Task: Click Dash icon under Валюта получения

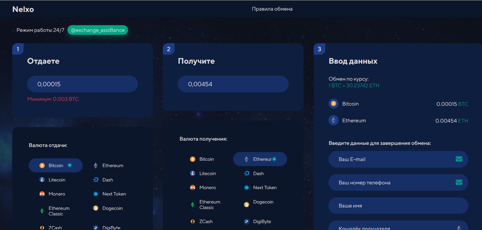Action: pos(246,173)
